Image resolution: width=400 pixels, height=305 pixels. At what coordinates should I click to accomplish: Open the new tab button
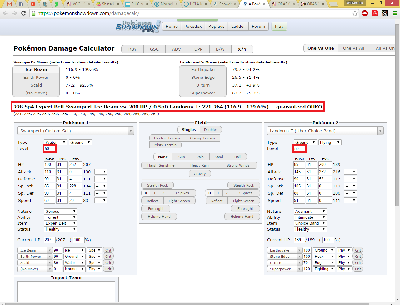333,4
